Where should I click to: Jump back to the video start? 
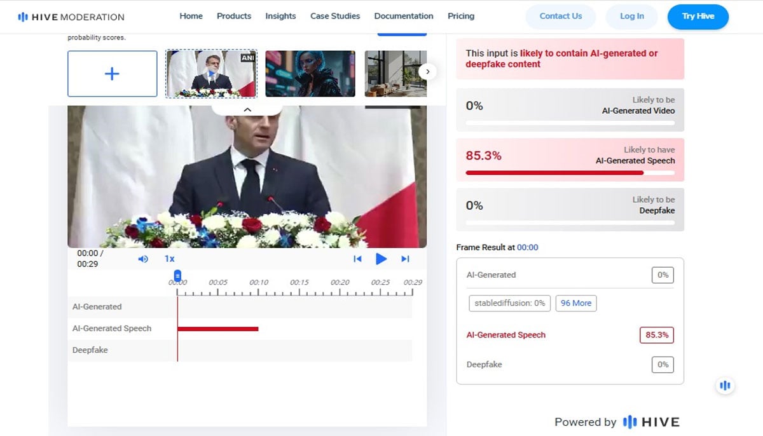(357, 259)
